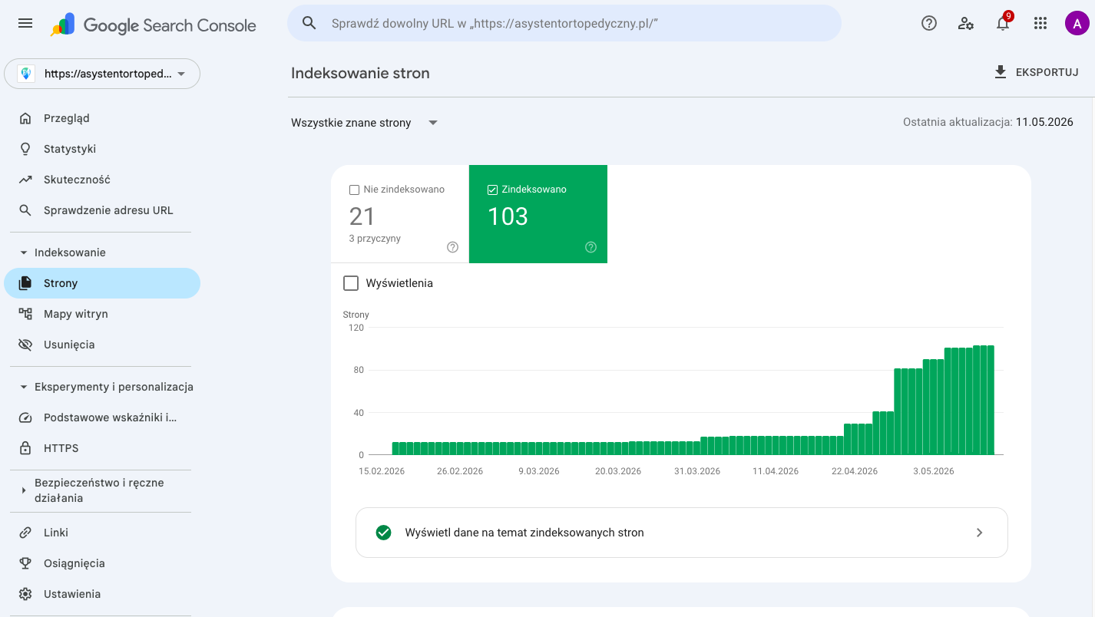
Task: Open the Wszystkie znane strony filter dropdown
Action: (364, 123)
